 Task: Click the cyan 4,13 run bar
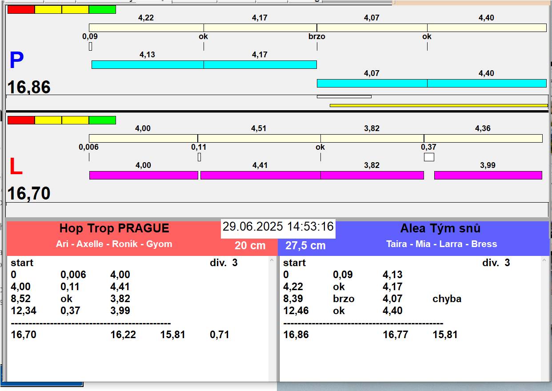(x=148, y=64)
